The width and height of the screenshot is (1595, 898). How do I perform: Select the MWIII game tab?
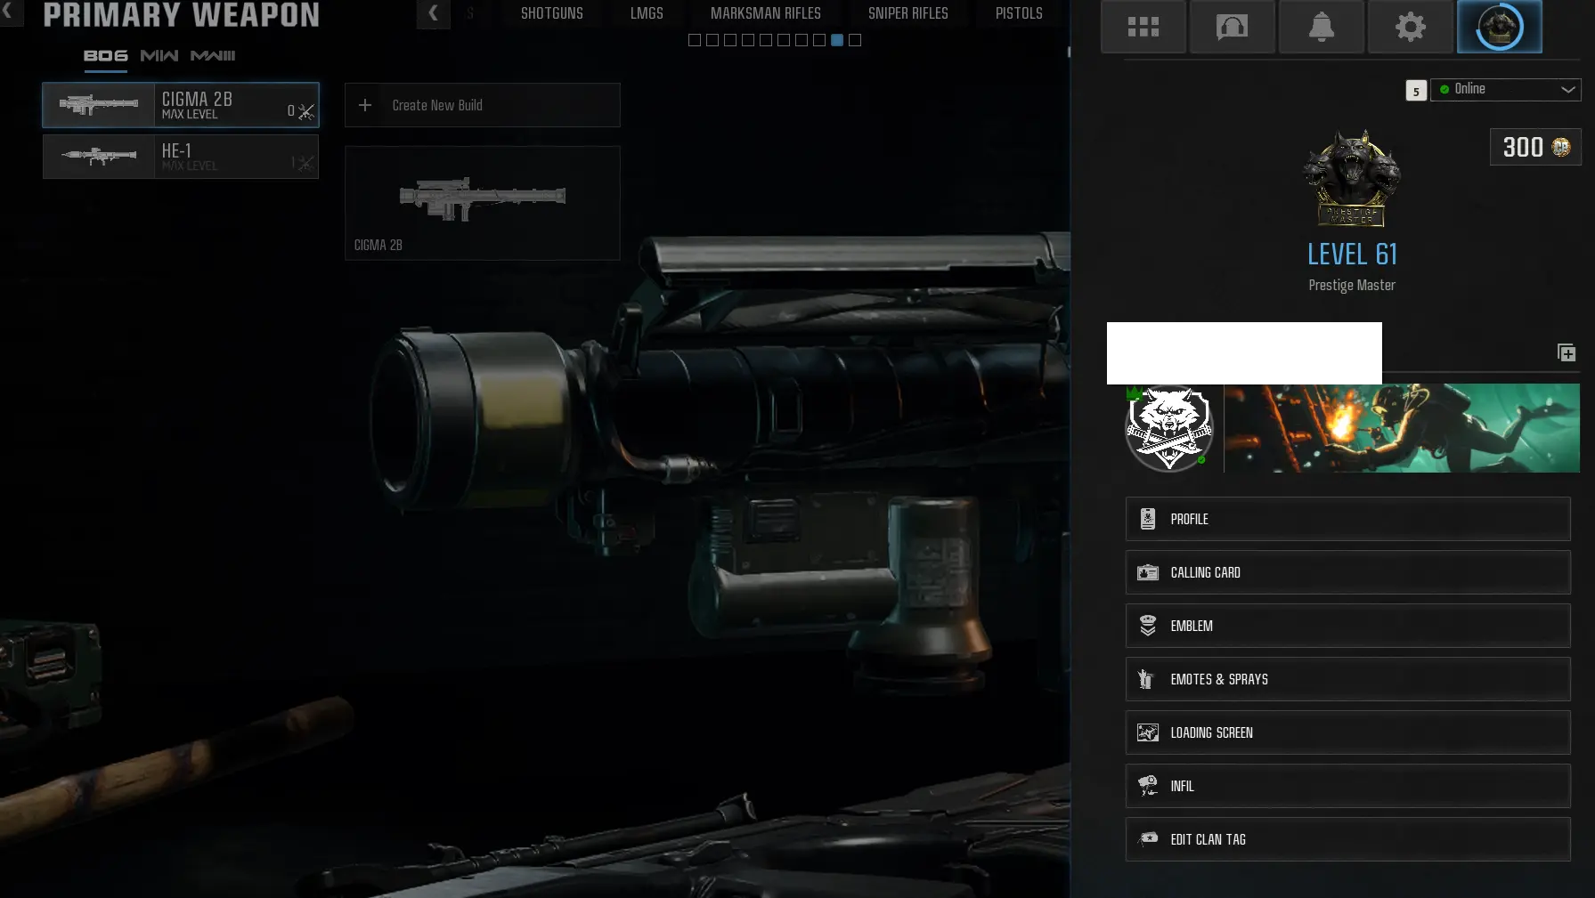click(x=213, y=55)
